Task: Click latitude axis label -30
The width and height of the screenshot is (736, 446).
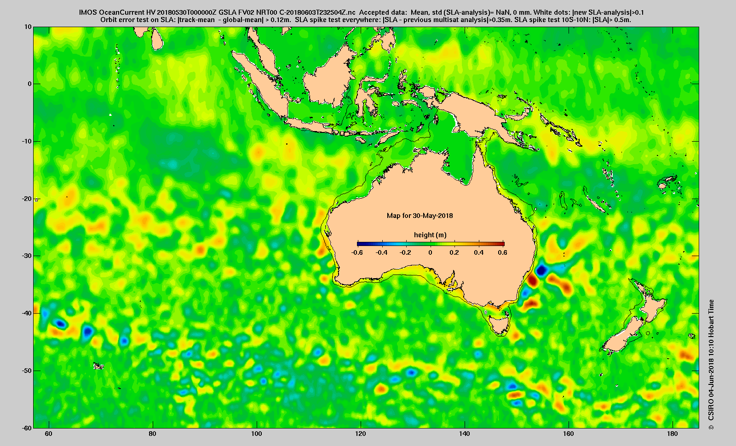Action: point(27,256)
